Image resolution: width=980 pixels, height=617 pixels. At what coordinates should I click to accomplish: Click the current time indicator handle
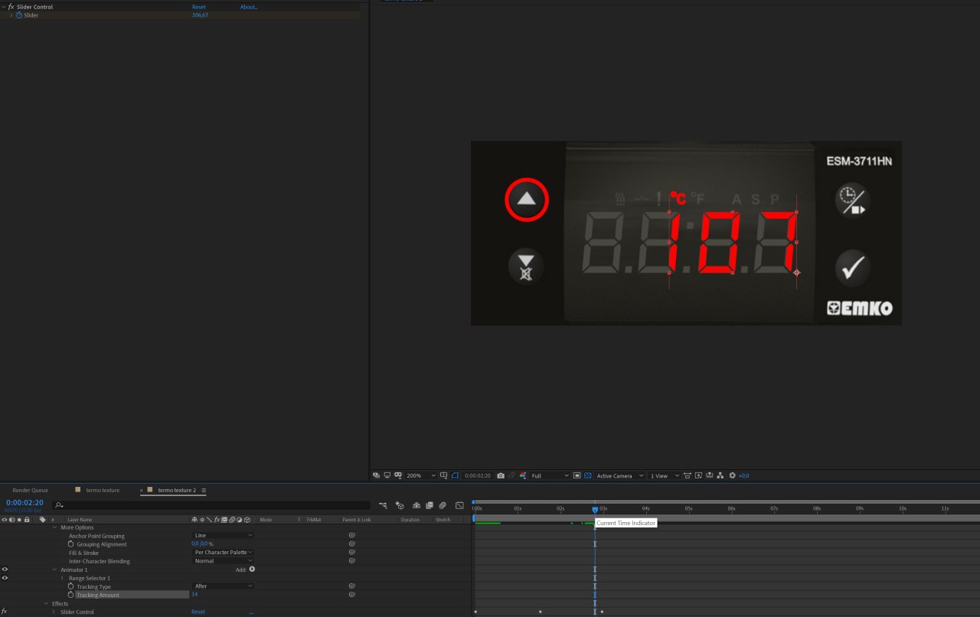pos(595,509)
